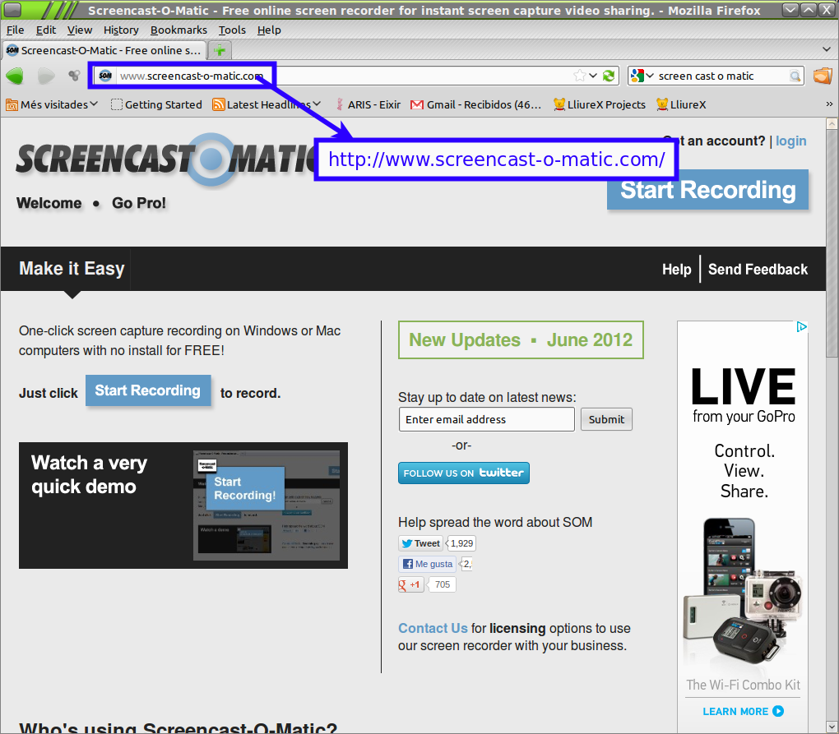Open the LliureX bookmark
This screenshot has height=734, width=839.
coord(681,104)
